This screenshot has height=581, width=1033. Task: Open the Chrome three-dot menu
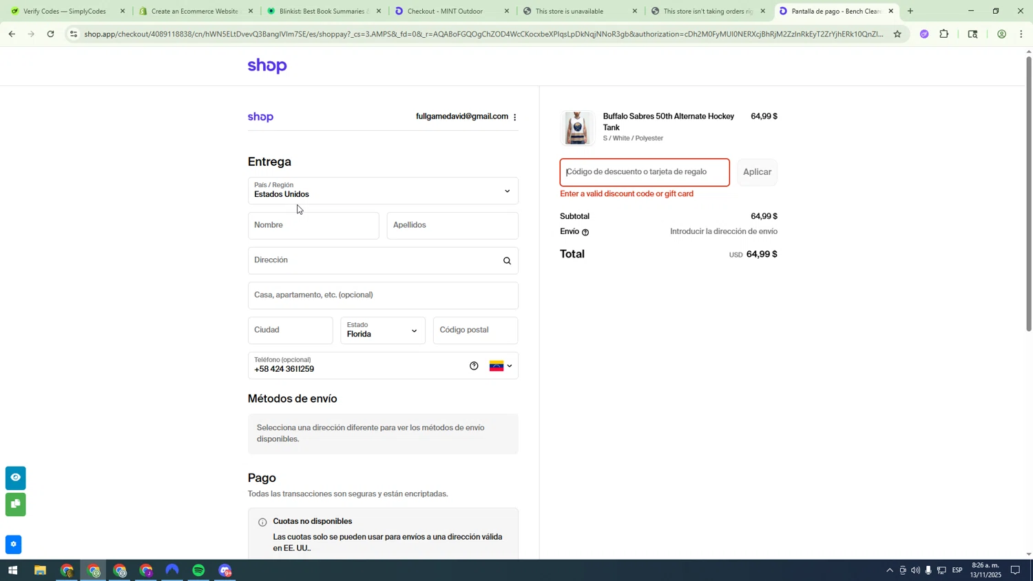tap(1021, 34)
